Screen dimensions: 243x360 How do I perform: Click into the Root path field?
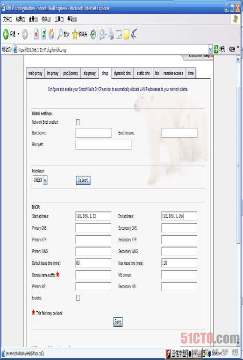103,145
